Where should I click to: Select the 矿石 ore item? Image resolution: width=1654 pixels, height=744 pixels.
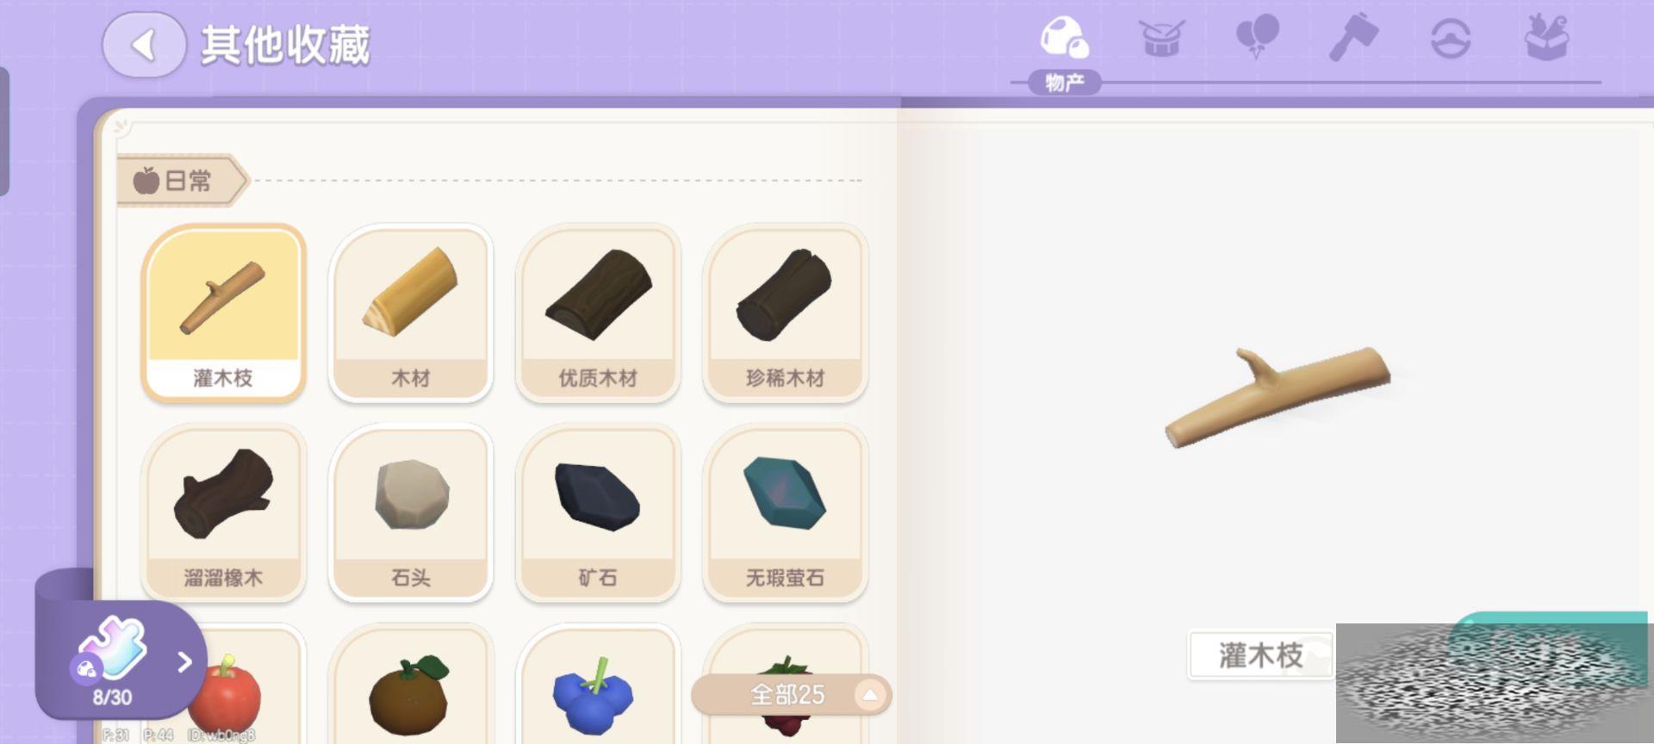[598, 513]
